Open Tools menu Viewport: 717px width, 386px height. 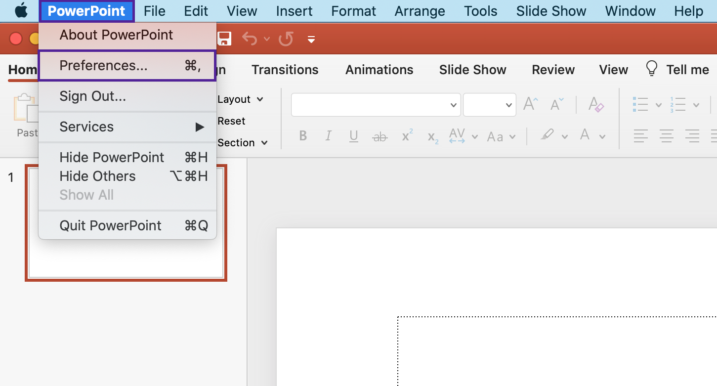tap(481, 11)
